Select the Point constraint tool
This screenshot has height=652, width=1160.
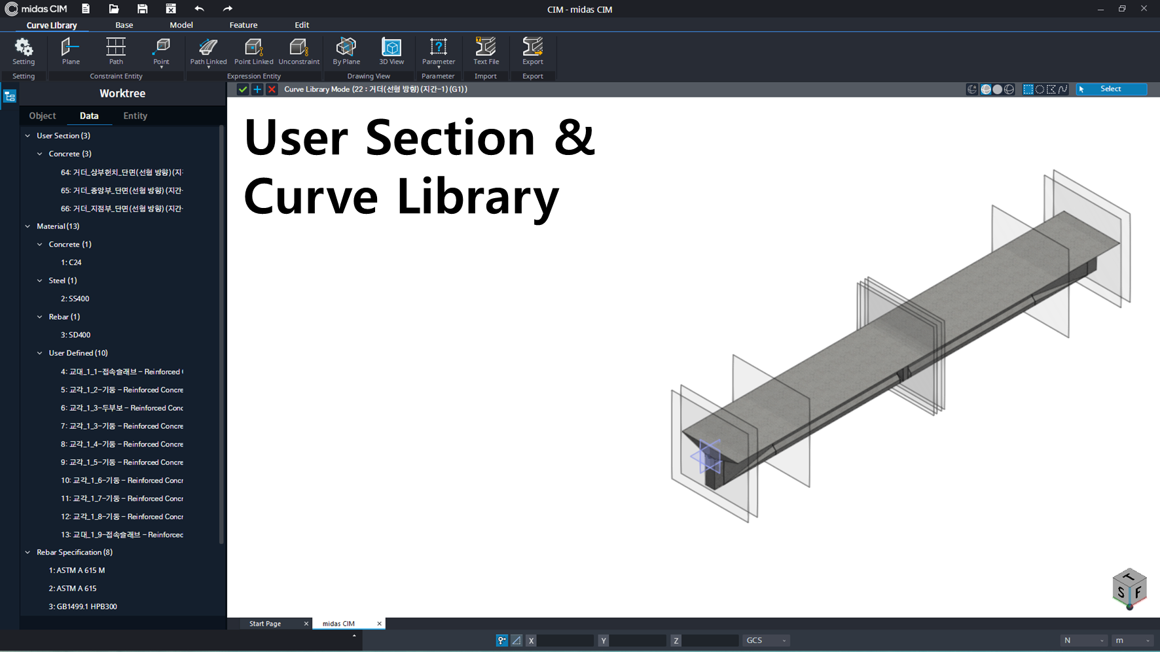[x=161, y=51]
